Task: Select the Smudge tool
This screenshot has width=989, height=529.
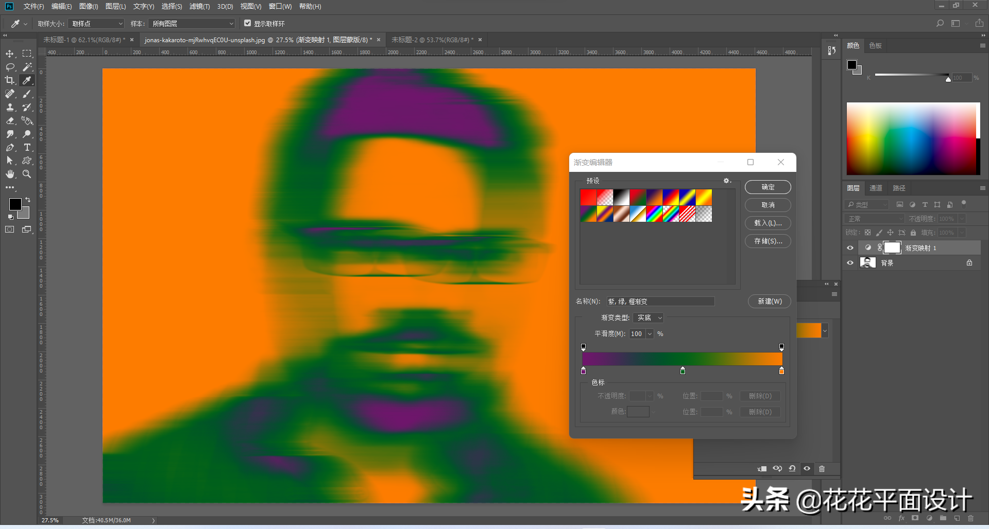Action: click(x=10, y=134)
